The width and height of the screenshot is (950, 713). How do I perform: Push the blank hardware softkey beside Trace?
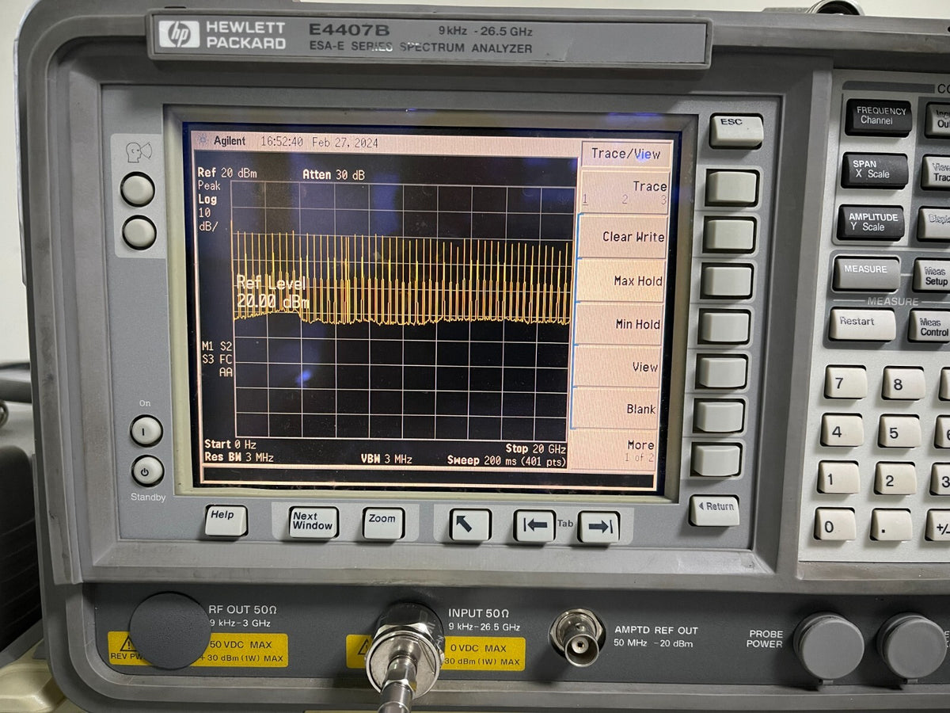pyautogui.click(x=732, y=188)
